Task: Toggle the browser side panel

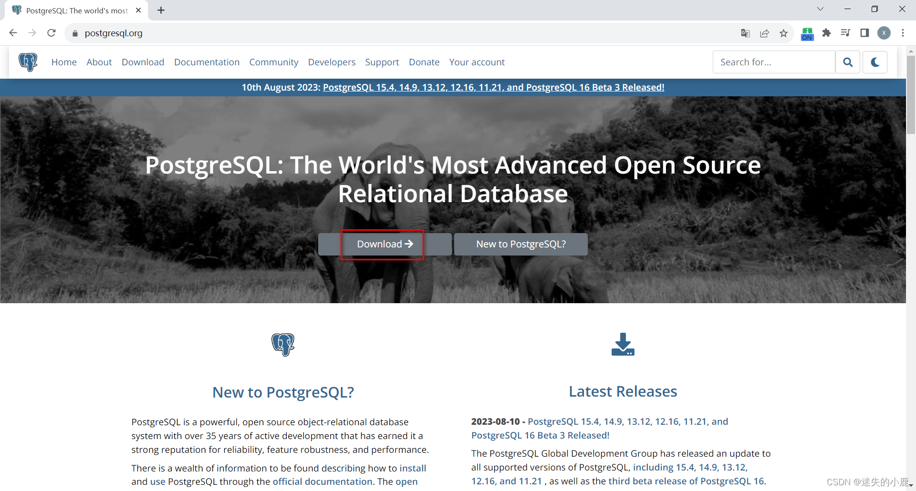Action: (x=864, y=33)
